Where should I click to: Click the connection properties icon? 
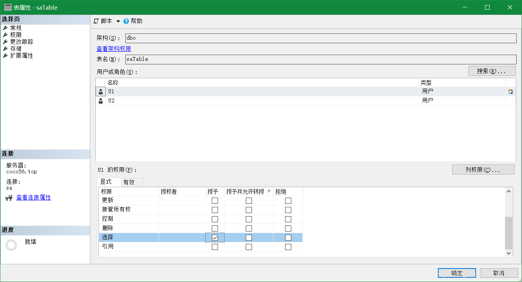(9, 198)
